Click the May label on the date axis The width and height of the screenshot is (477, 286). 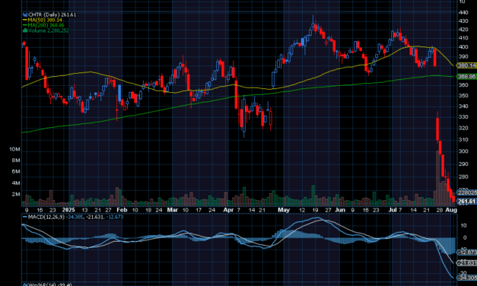pos(284,210)
